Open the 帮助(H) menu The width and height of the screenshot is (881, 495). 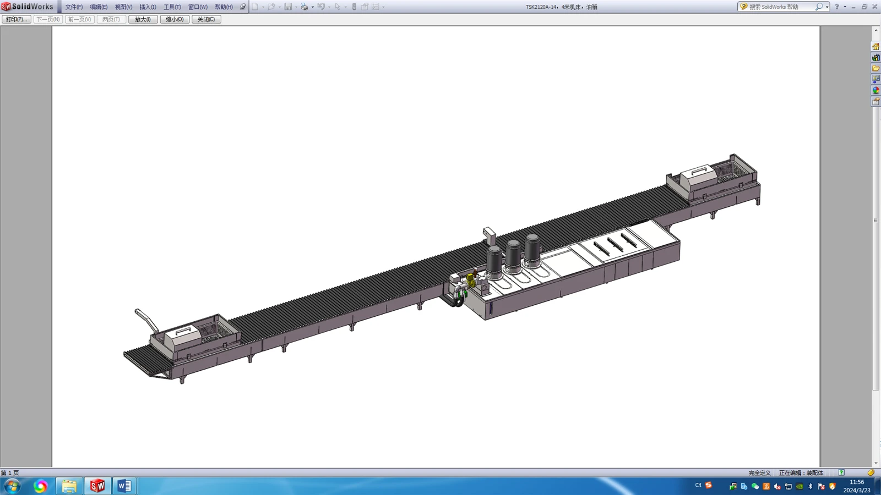(x=224, y=7)
